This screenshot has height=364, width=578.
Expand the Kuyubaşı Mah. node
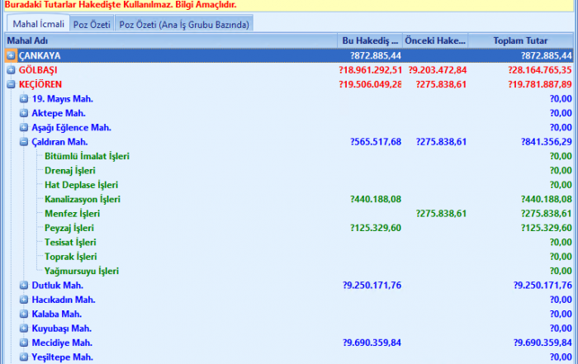(x=24, y=328)
